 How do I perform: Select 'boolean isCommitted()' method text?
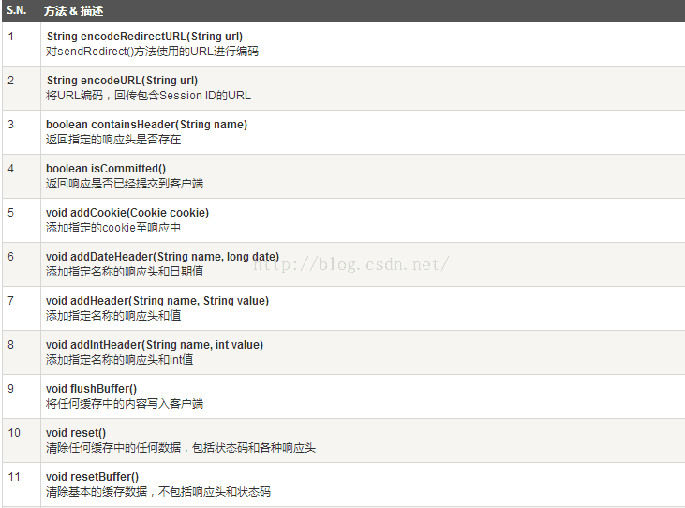(x=106, y=169)
